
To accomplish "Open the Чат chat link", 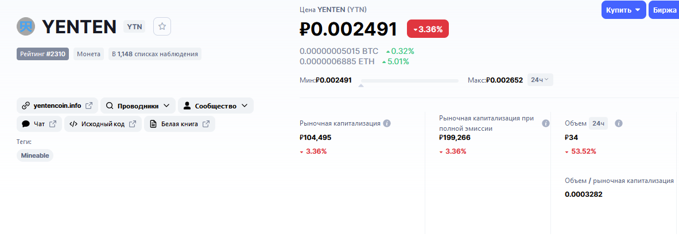I will tap(40, 124).
